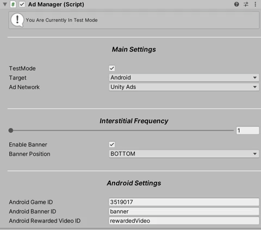Open component three-dot context menu
This screenshot has width=261, height=230.
[256, 4]
